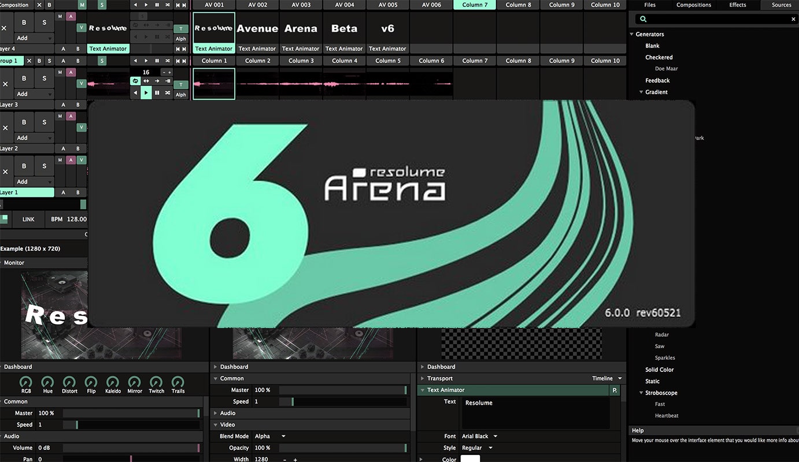This screenshot has width=799, height=462.
Task: Toggle the LINK tempo sync button
Action: (28, 219)
